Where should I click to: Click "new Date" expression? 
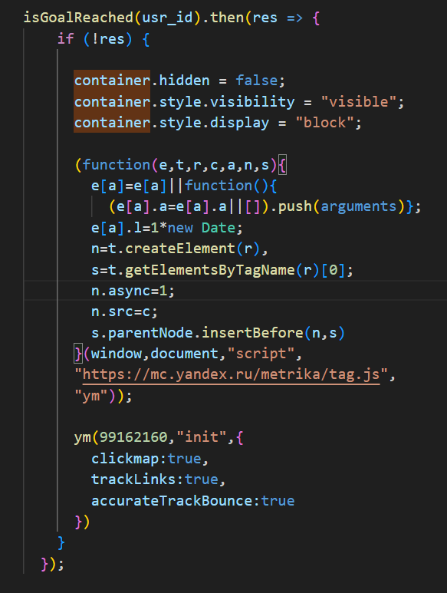pyautogui.click(x=202, y=228)
